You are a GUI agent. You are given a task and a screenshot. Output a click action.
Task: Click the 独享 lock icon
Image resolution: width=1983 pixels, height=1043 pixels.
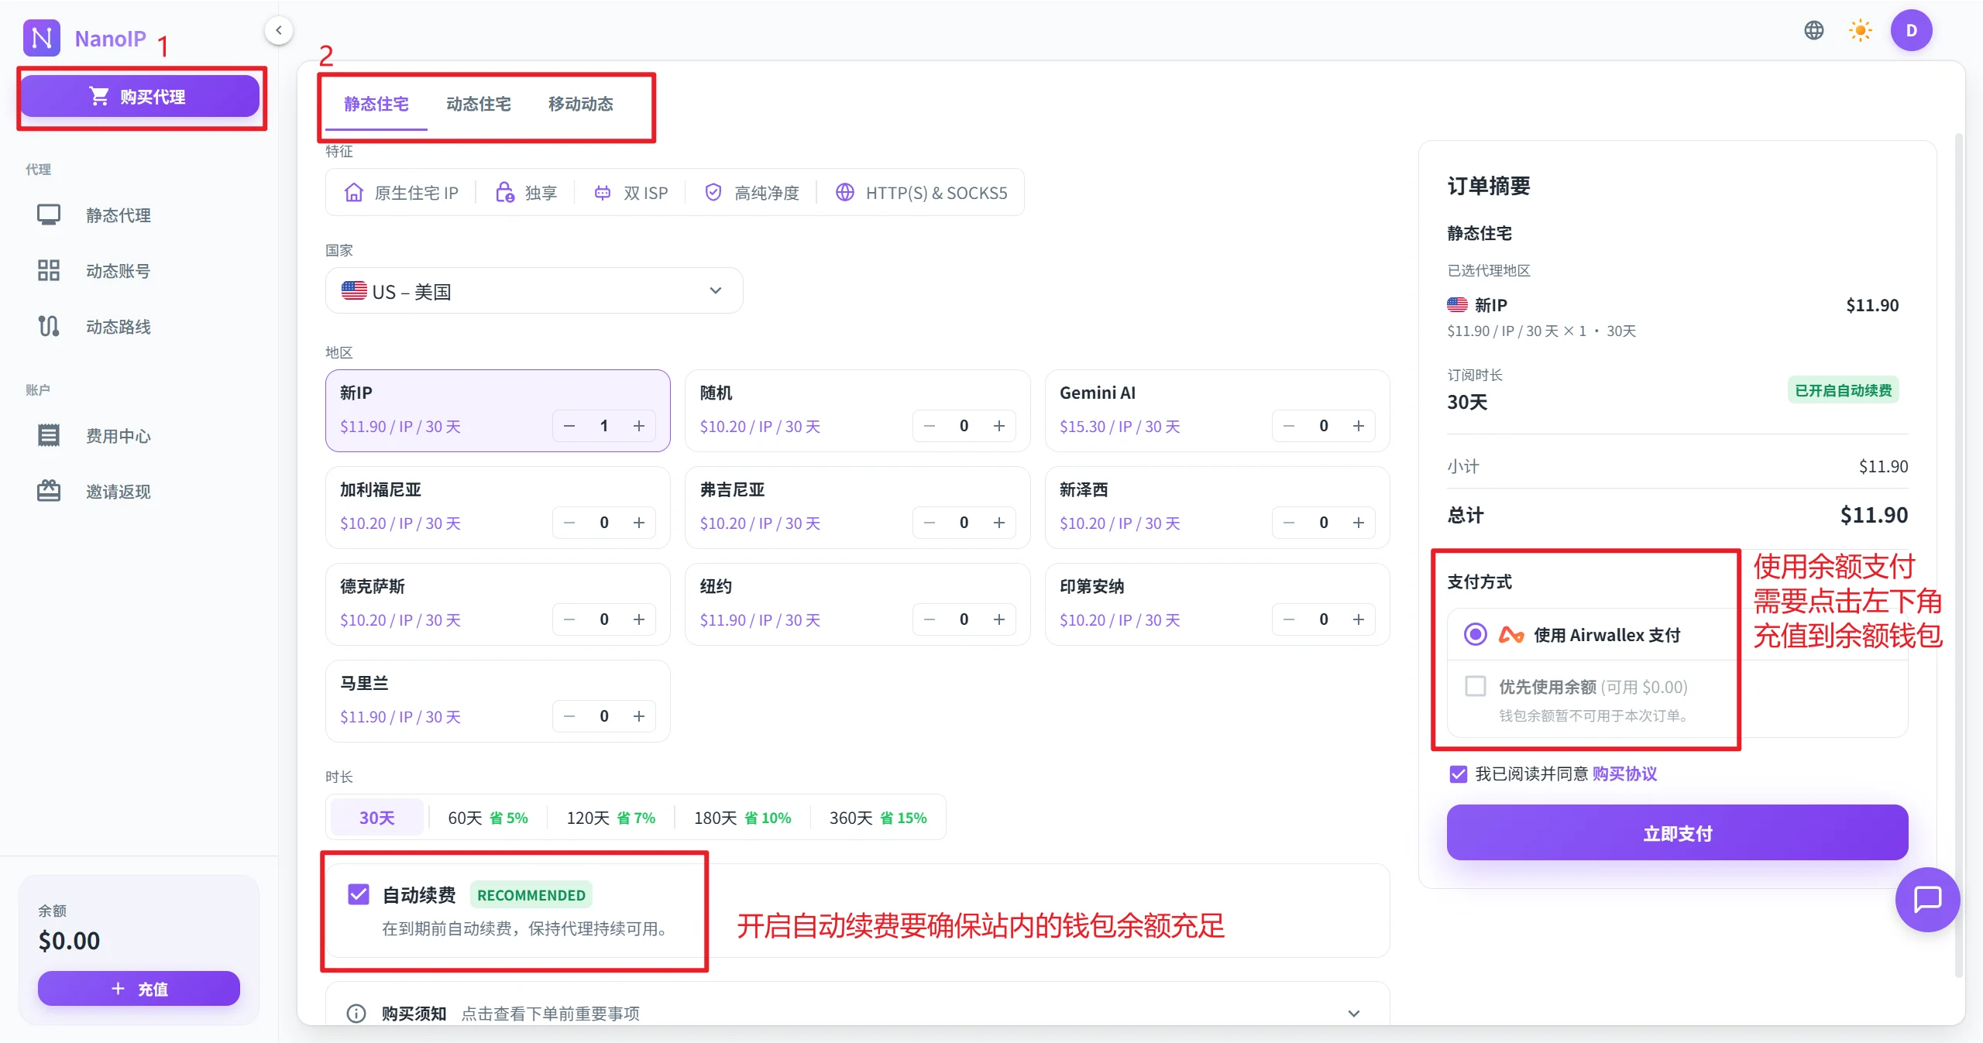click(505, 192)
